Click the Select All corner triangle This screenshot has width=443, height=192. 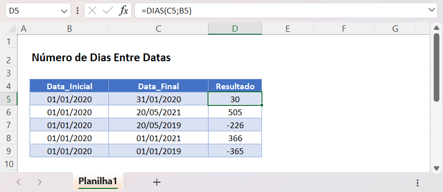click(x=11, y=29)
